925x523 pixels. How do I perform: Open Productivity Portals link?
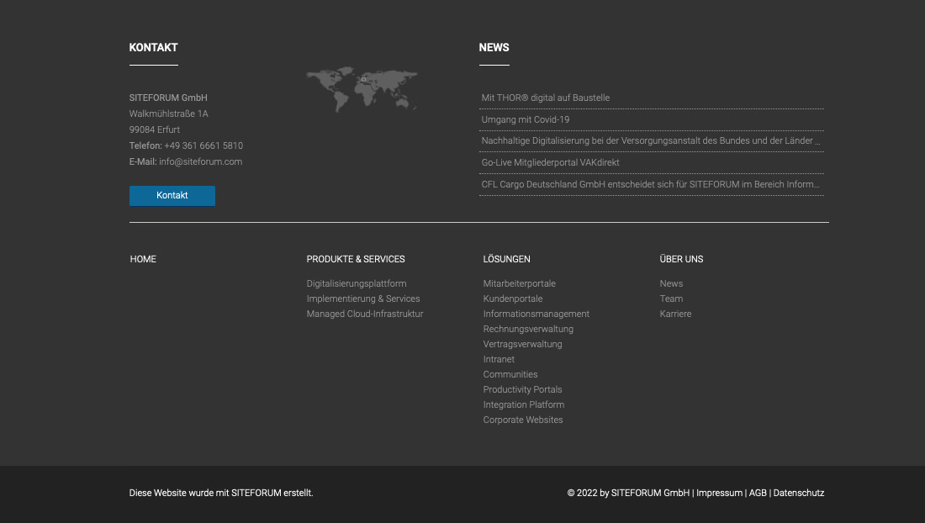point(523,390)
